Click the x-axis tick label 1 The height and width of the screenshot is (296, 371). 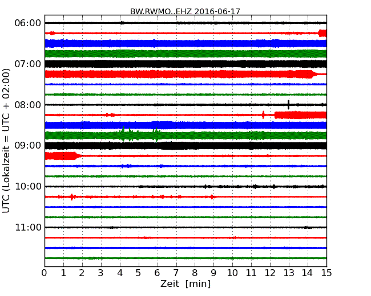63,273
